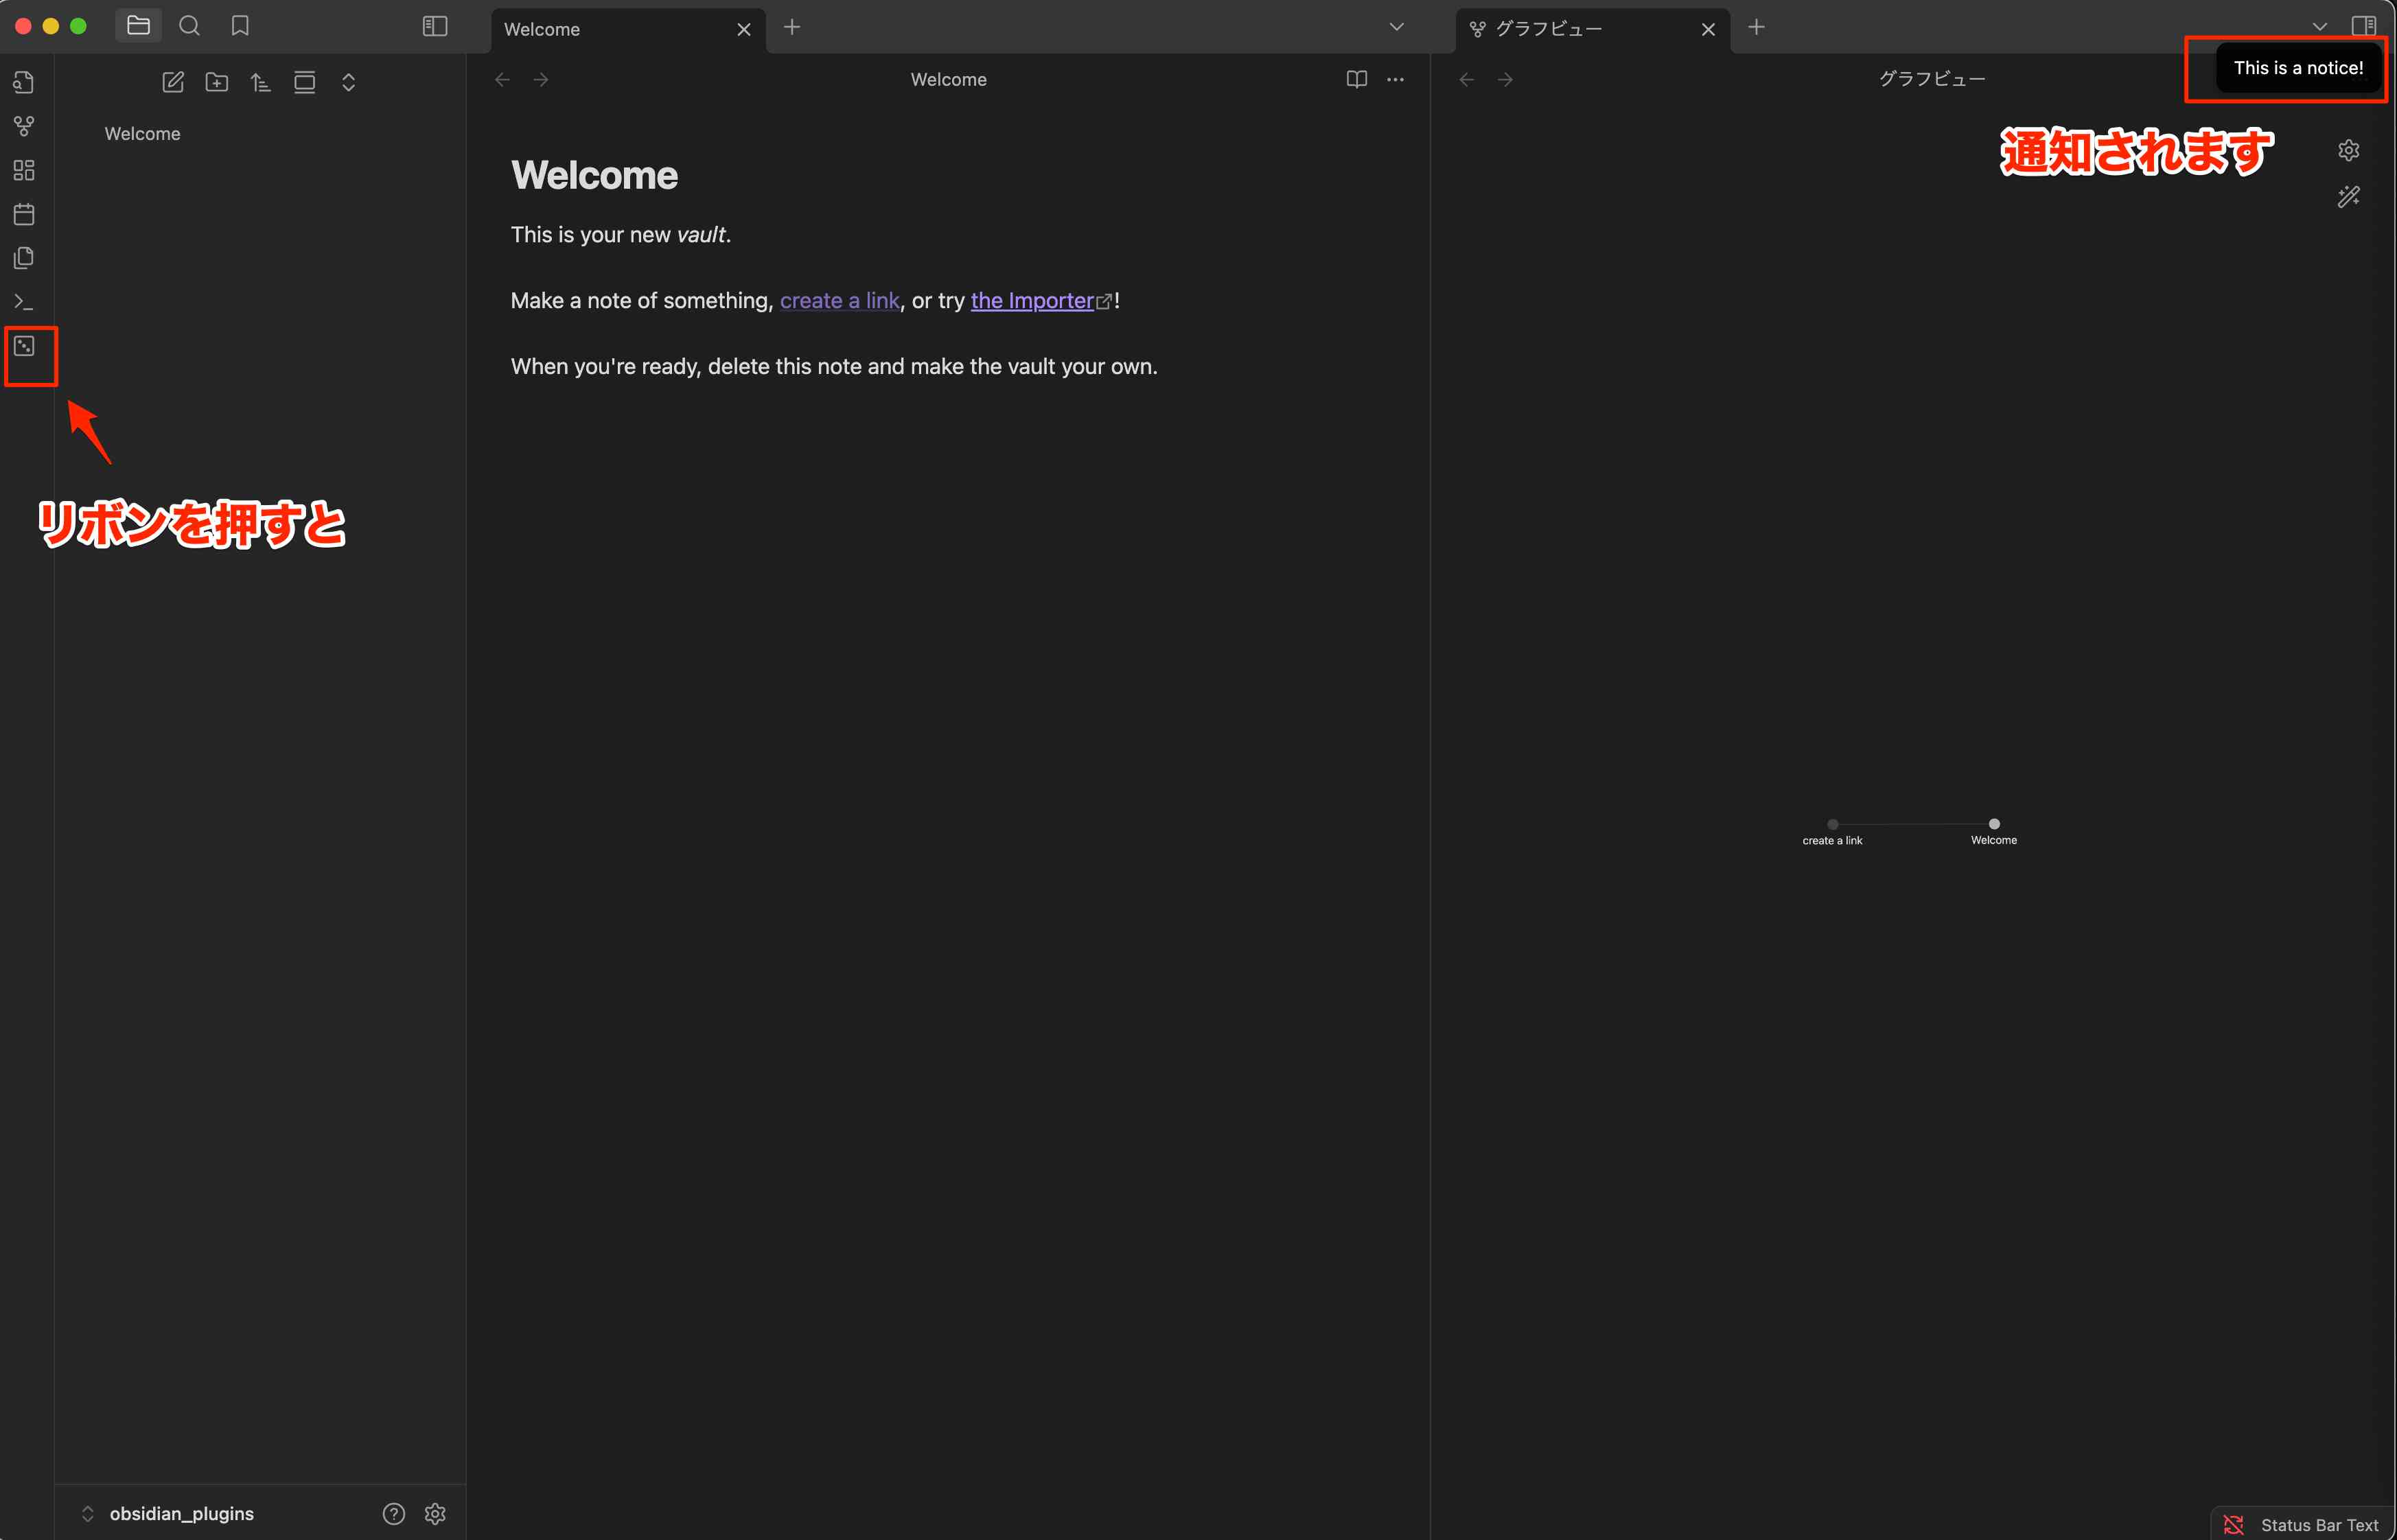This screenshot has height=1540, width=2397.
Task: Toggle left sidebar collapse
Action: click(x=435, y=26)
